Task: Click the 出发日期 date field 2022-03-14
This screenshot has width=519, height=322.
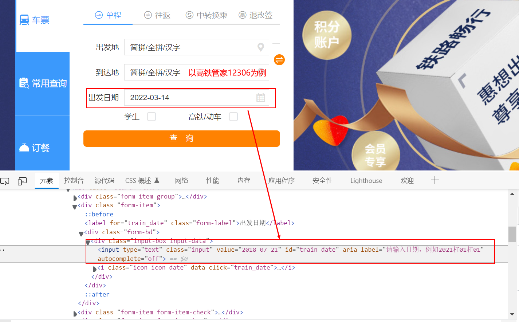Action: point(197,98)
